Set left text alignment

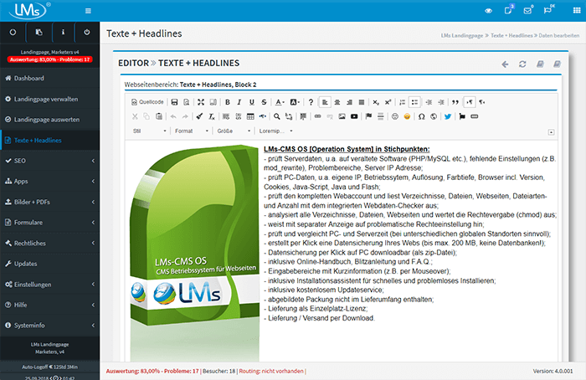(x=325, y=102)
